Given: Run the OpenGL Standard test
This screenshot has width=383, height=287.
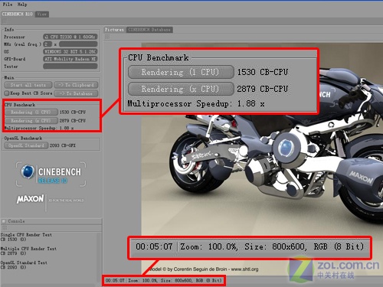Looking at the screenshot, I should click(26, 145).
